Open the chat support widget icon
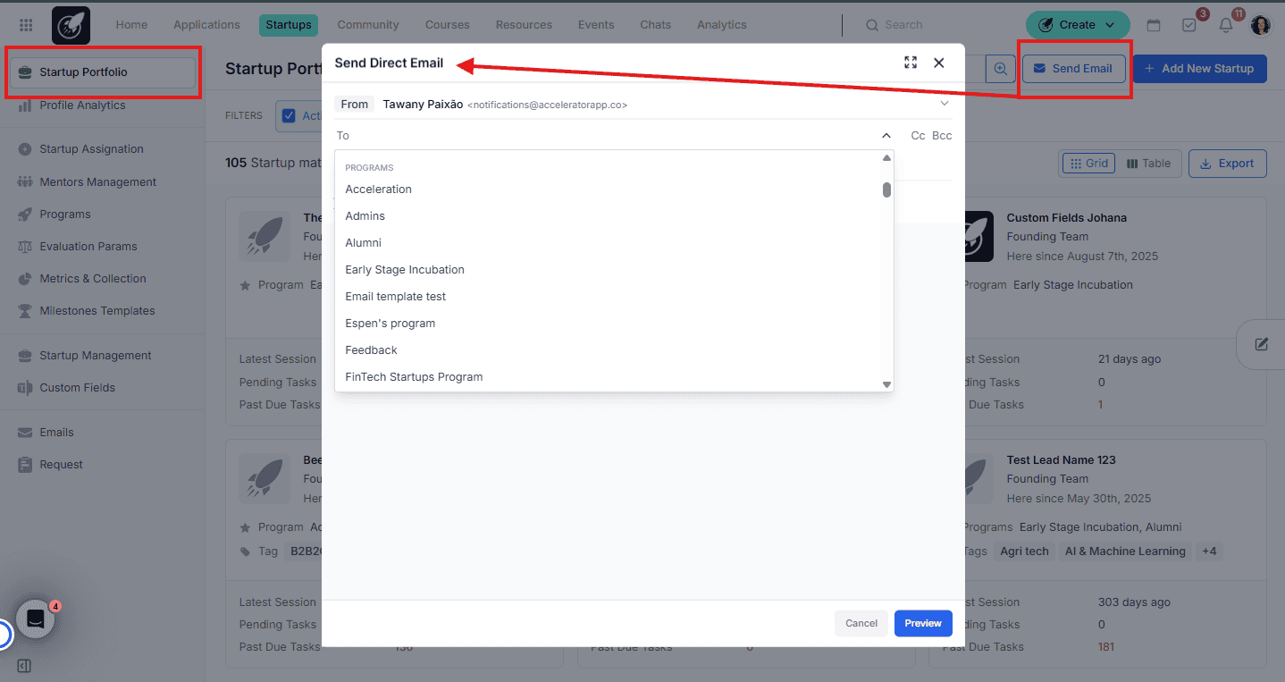 pyautogui.click(x=36, y=619)
